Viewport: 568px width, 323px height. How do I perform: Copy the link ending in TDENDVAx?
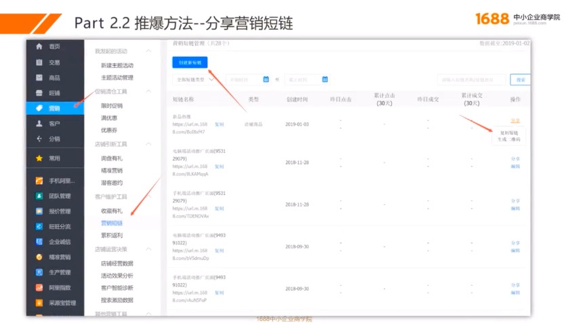coord(219,209)
